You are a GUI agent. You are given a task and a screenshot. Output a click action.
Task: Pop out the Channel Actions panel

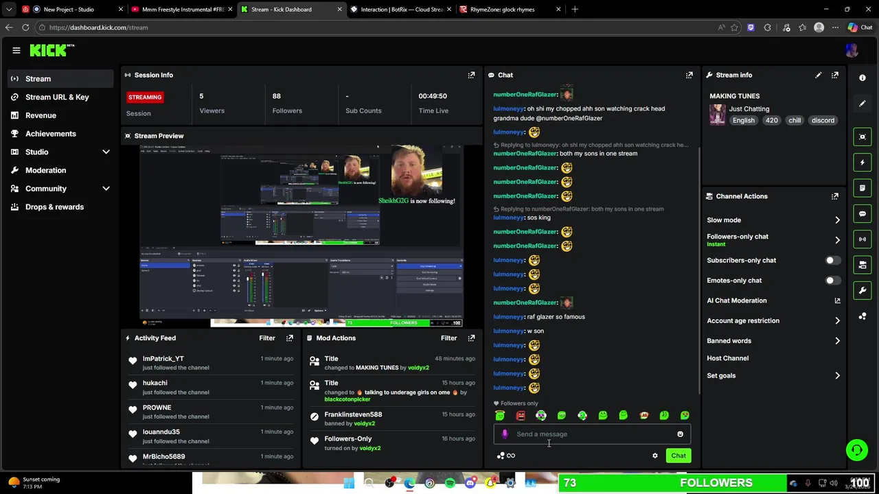(834, 196)
